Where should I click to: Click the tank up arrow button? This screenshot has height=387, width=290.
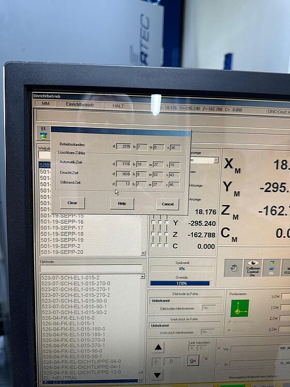coord(158,348)
